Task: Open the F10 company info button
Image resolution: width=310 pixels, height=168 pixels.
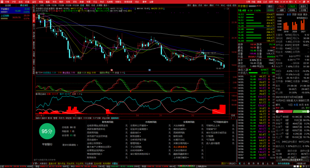Action: coord(217,5)
